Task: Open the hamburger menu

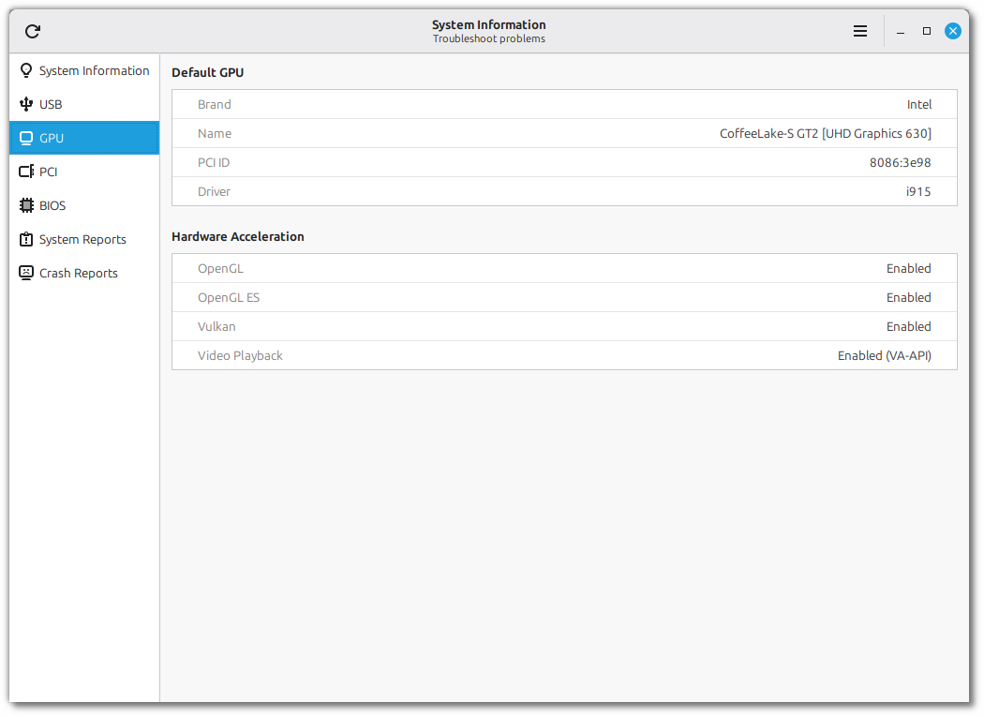Action: coord(860,31)
